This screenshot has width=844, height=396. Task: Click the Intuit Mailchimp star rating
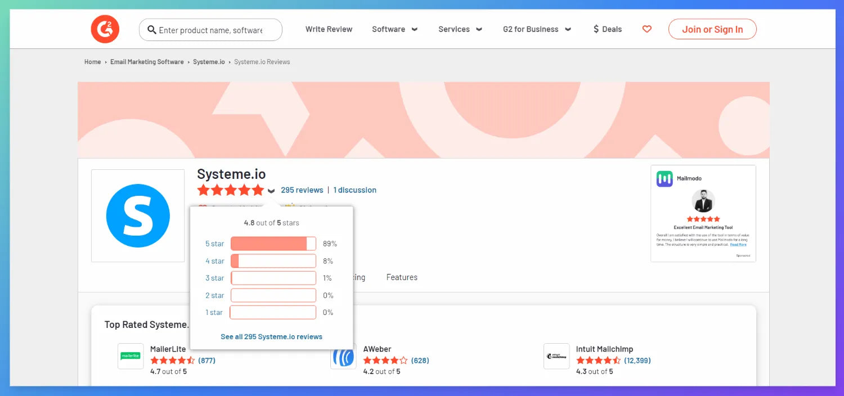coord(599,361)
